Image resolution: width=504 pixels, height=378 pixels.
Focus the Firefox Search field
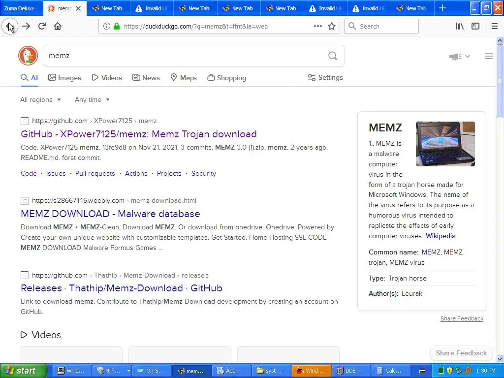(x=381, y=27)
